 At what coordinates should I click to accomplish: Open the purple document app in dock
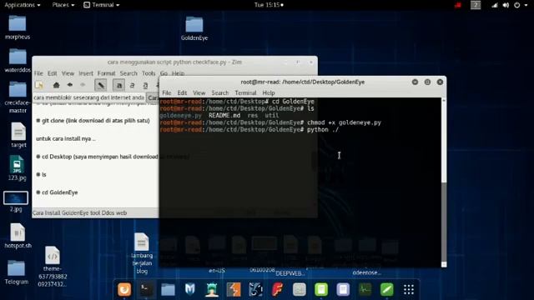(343, 289)
